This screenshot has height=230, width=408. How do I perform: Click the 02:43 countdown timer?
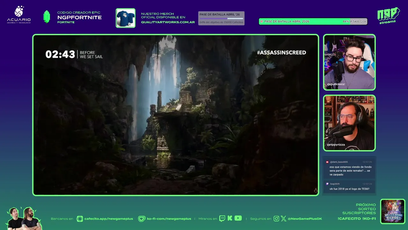pos(60,54)
